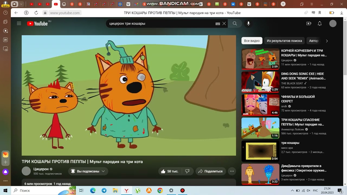Image resolution: width=347 pixels, height=195 pixels.
Task: Open YouTube notifications bell
Action: 320,24
